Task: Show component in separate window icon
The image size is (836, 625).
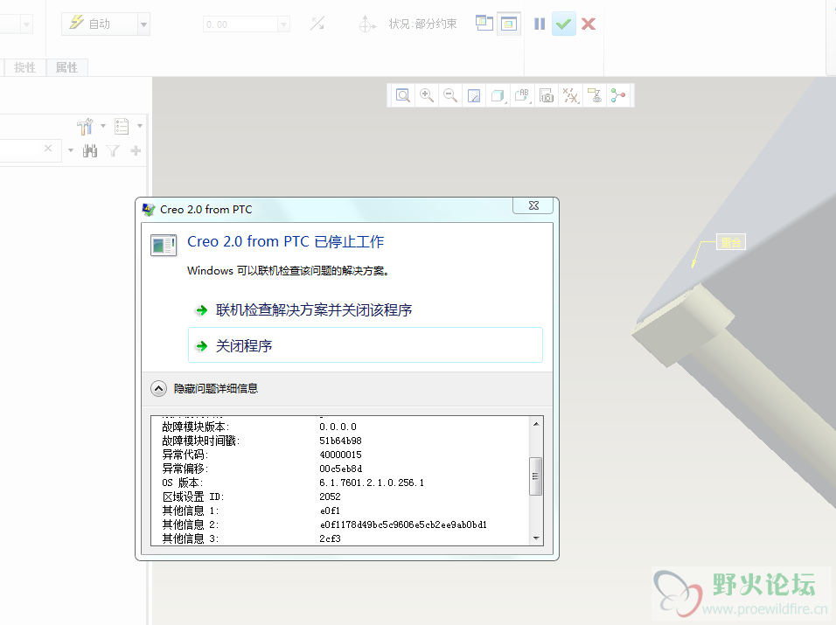Action: (x=484, y=24)
